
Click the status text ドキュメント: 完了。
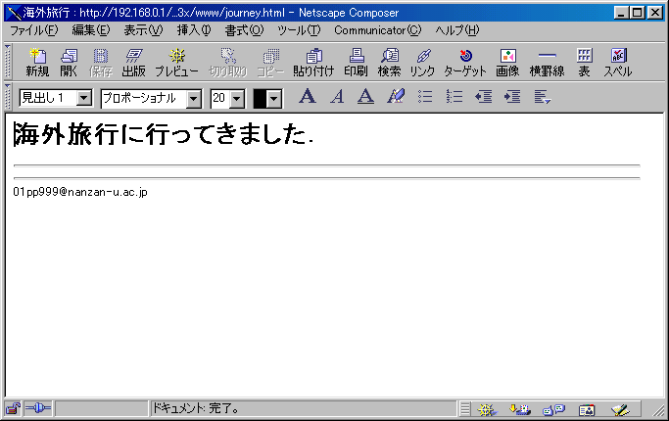[x=195, y=408]
